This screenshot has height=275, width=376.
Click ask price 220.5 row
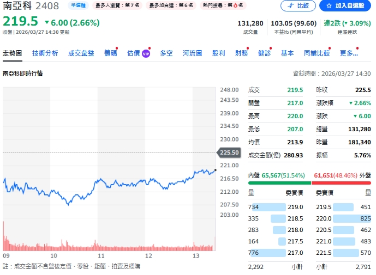click(x=343, y=230)
